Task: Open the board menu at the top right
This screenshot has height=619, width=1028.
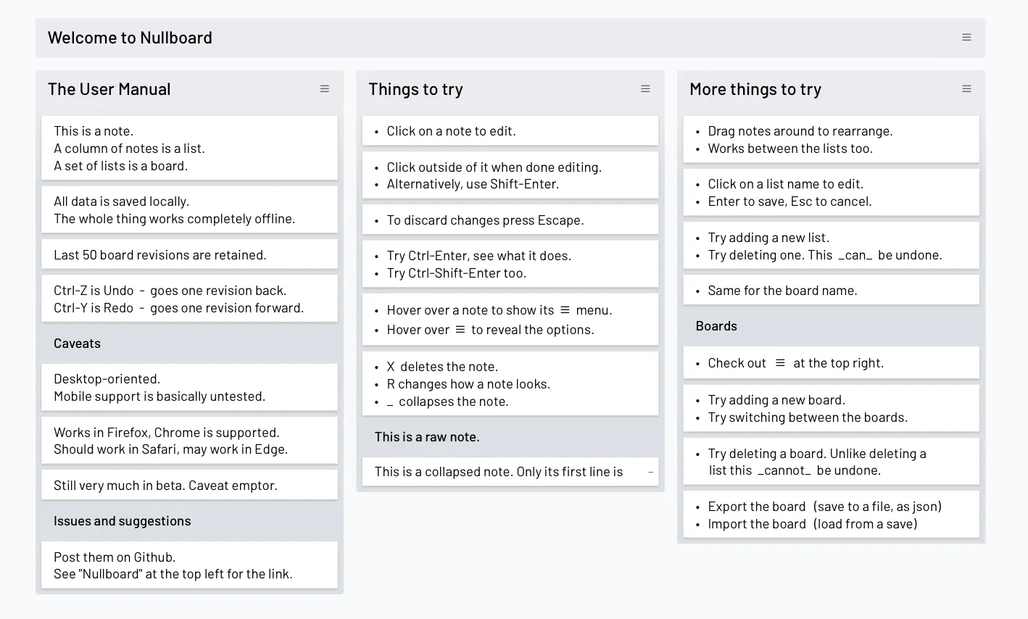Action: coord(966,37)
